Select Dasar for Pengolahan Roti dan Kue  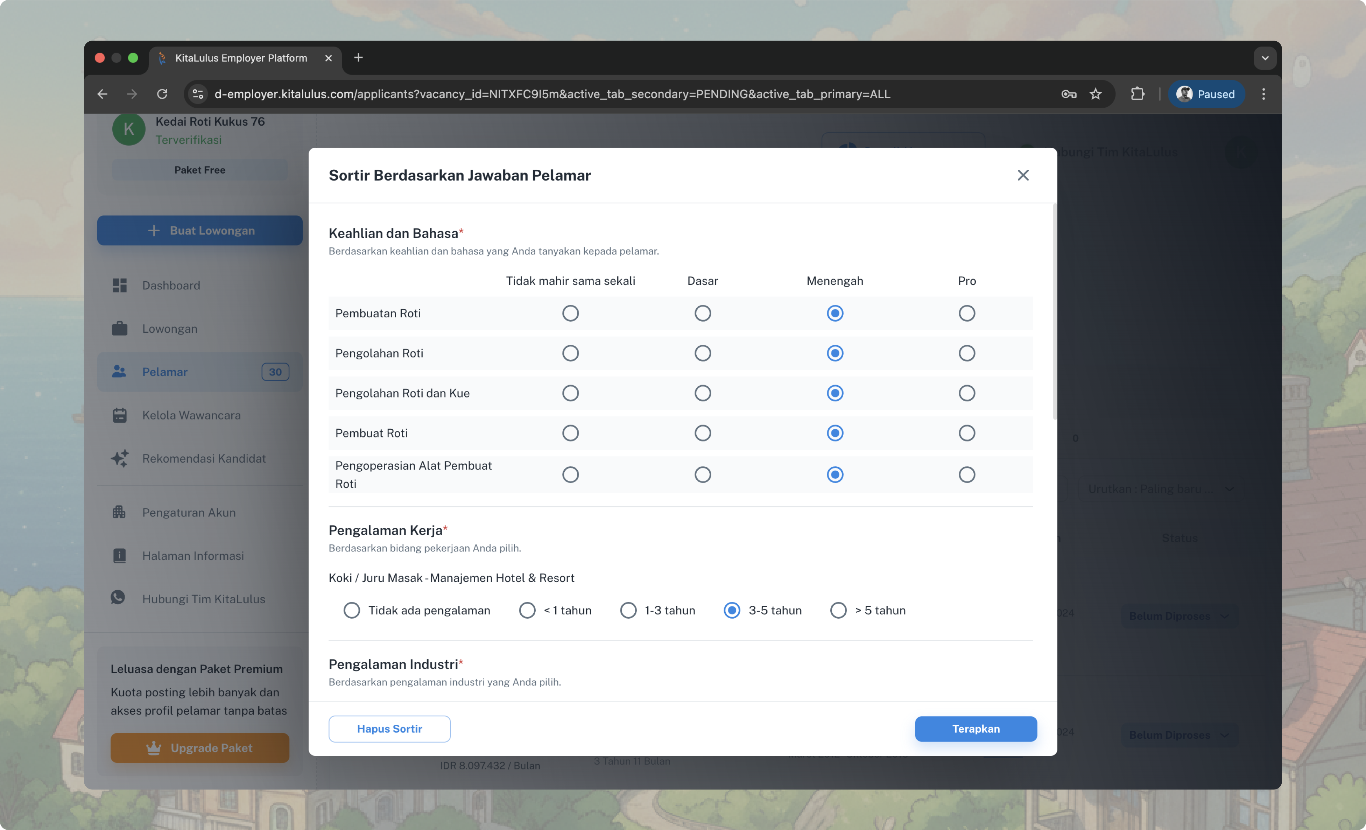click(x=702, y=393)
